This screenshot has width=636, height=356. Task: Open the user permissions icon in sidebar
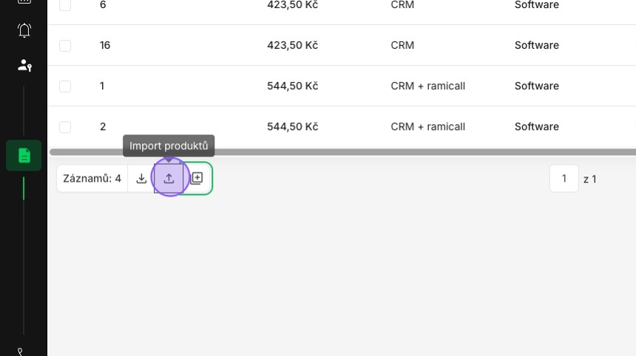click(24, 65)
